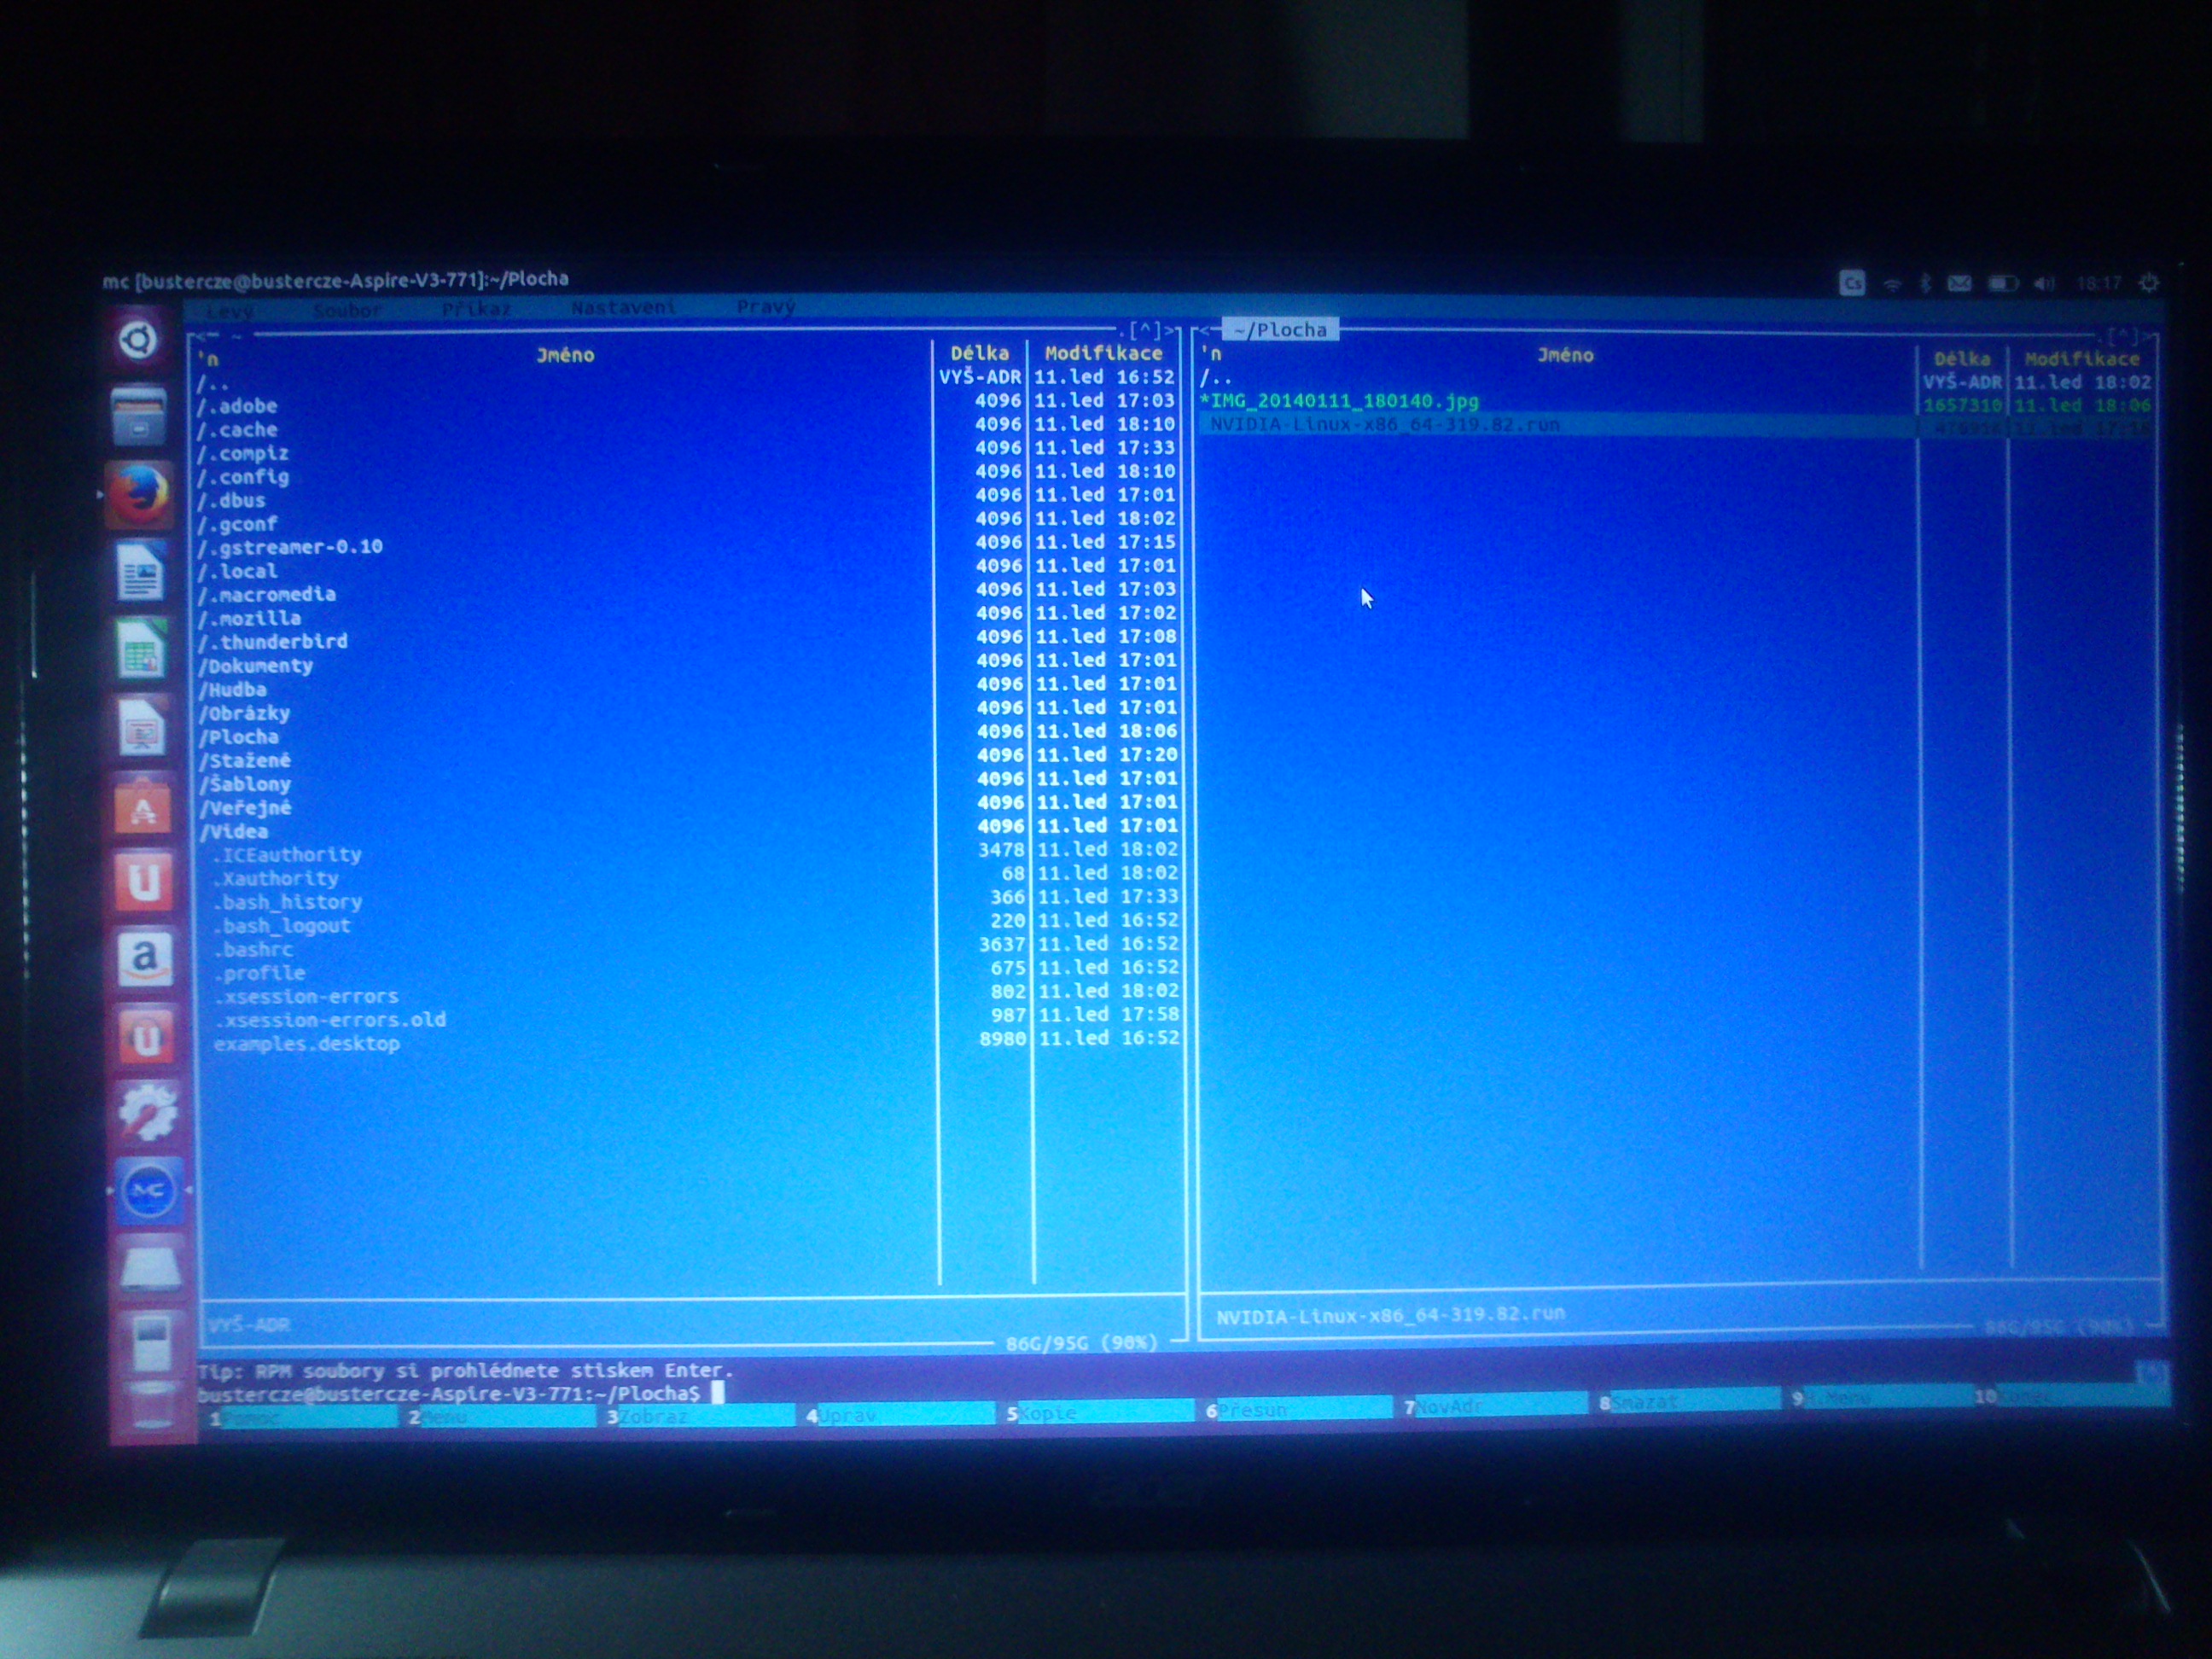2212x1659 pixels.
Task: Click the Midnight Commander dock icon
Action: pyautogui.click(x=149, y=1190)
